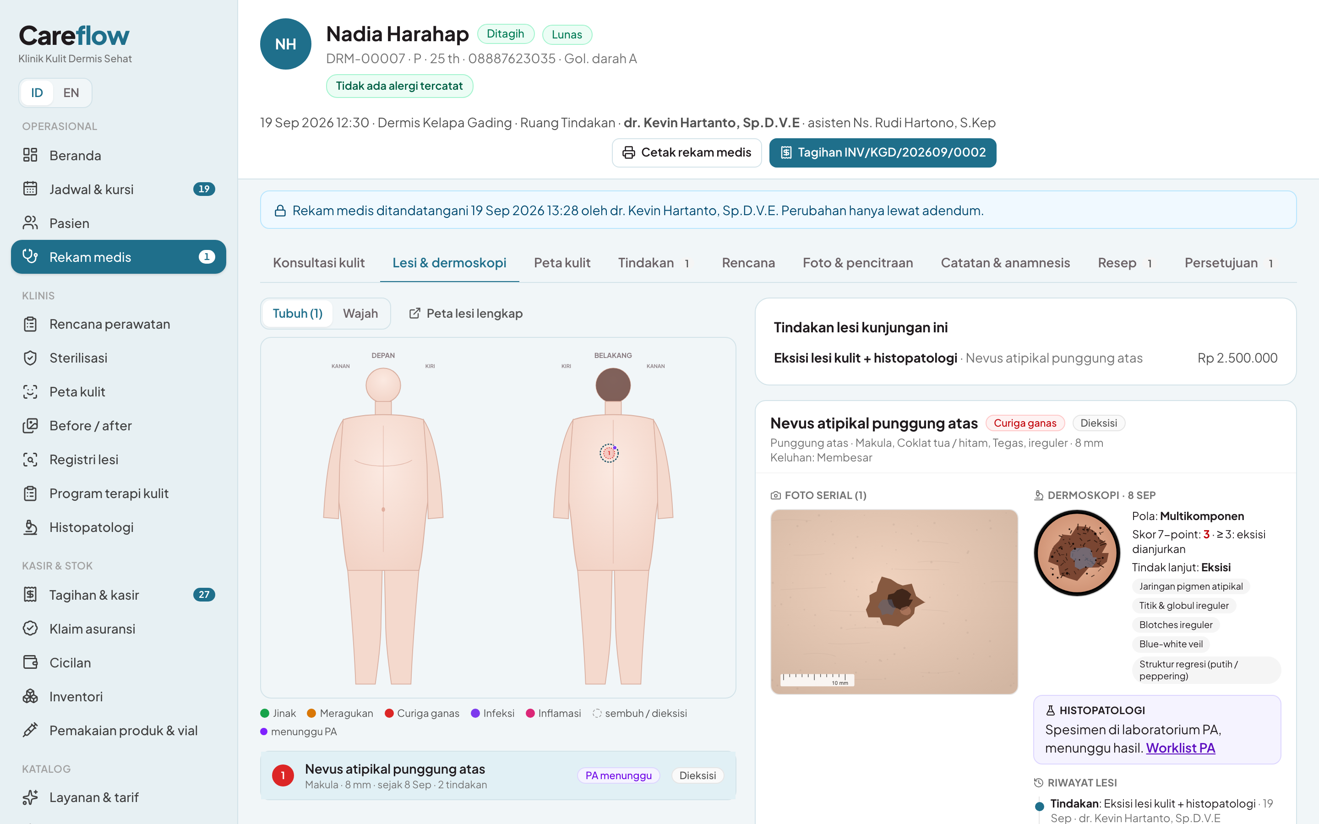Click the lock icon in the signed-record banner
This screenshot has height=824, width=1319.
pyautogui.click(x=280, y=211)
